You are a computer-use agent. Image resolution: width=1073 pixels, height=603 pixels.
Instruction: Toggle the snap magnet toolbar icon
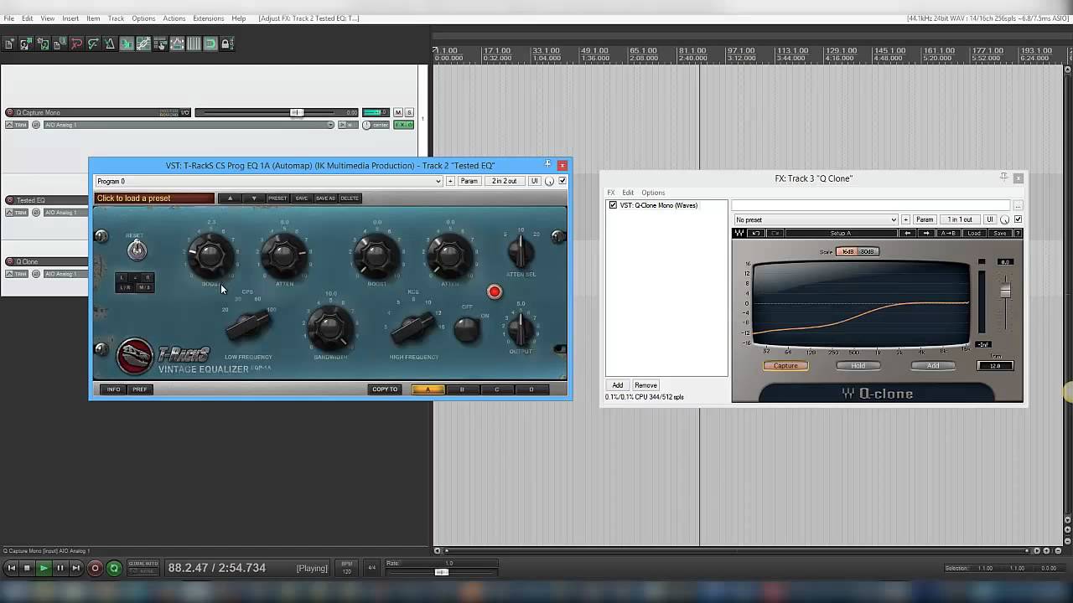coord(210,44)
